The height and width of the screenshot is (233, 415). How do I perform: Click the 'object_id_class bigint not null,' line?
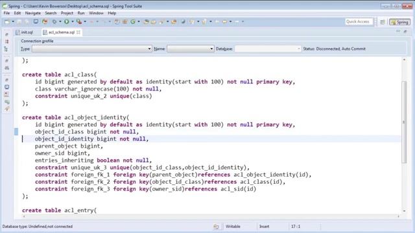[x=87, y=132]
